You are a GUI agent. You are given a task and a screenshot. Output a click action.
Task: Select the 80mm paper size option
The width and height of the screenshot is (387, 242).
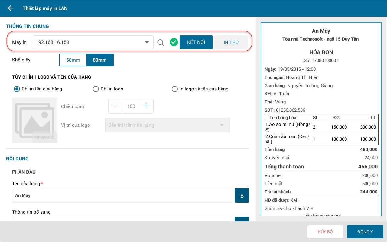click(100, 60)
